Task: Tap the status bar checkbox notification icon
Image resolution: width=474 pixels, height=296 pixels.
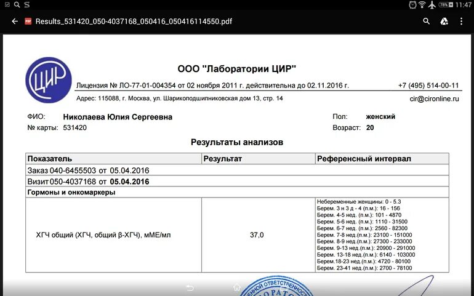Action: (x=7, y=4)
